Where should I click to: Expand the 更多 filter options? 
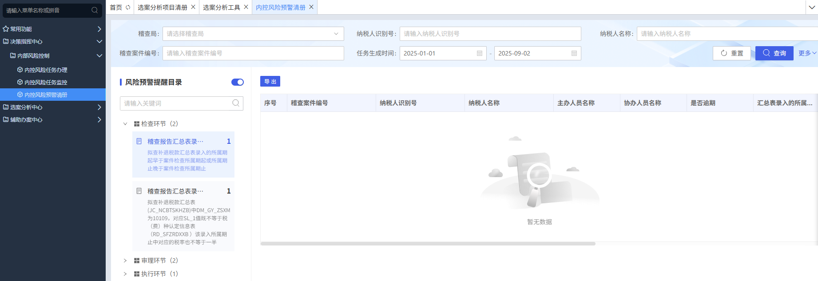[807, 53]
